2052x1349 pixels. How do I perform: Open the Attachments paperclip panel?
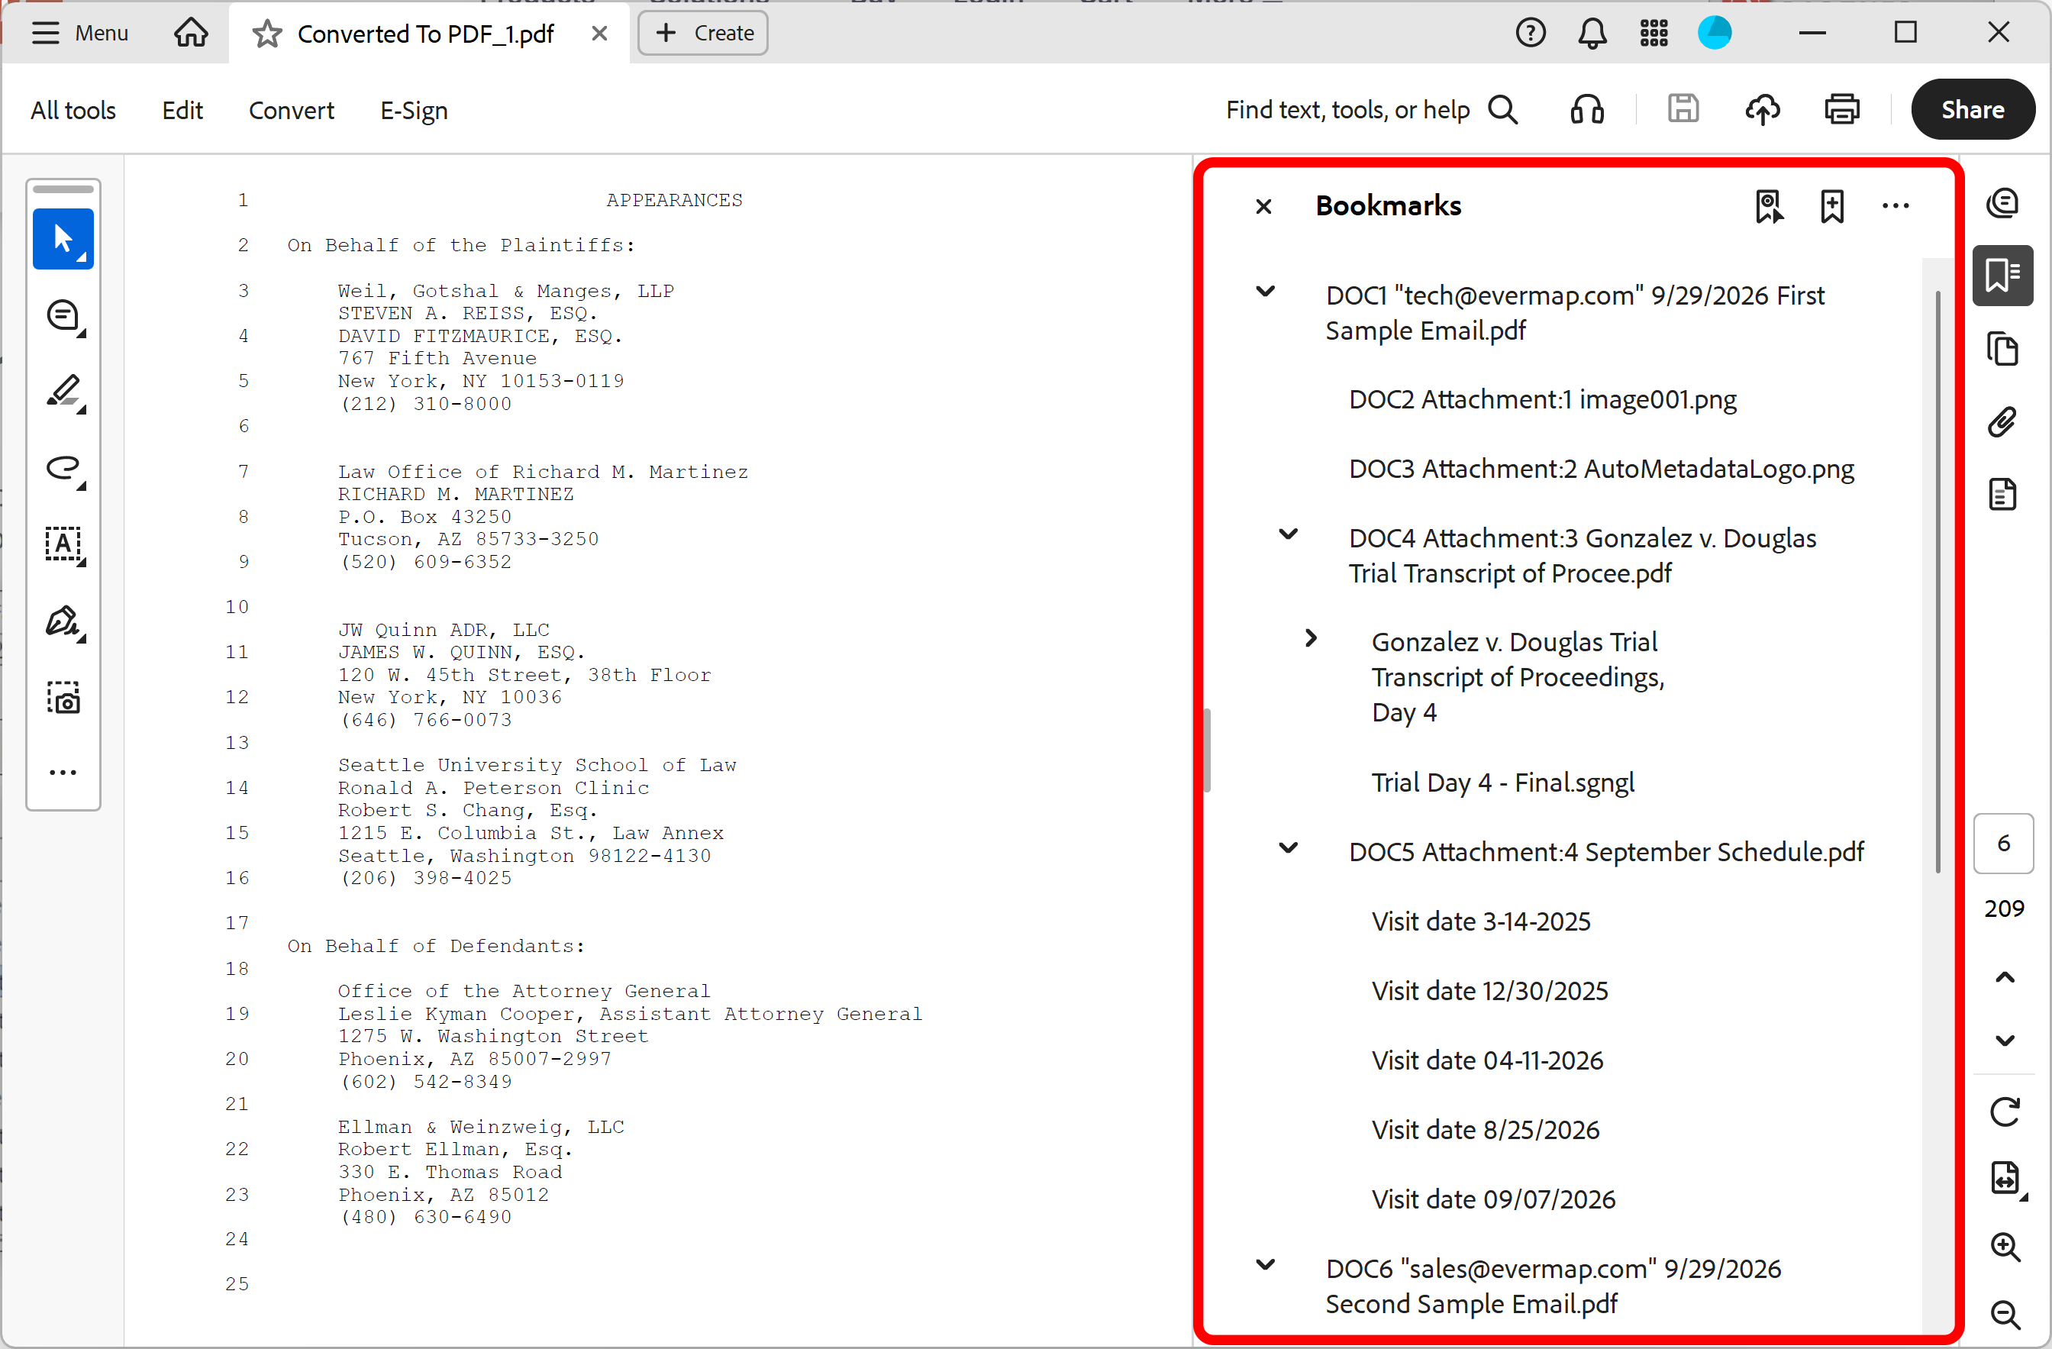tap(2003, 422)
